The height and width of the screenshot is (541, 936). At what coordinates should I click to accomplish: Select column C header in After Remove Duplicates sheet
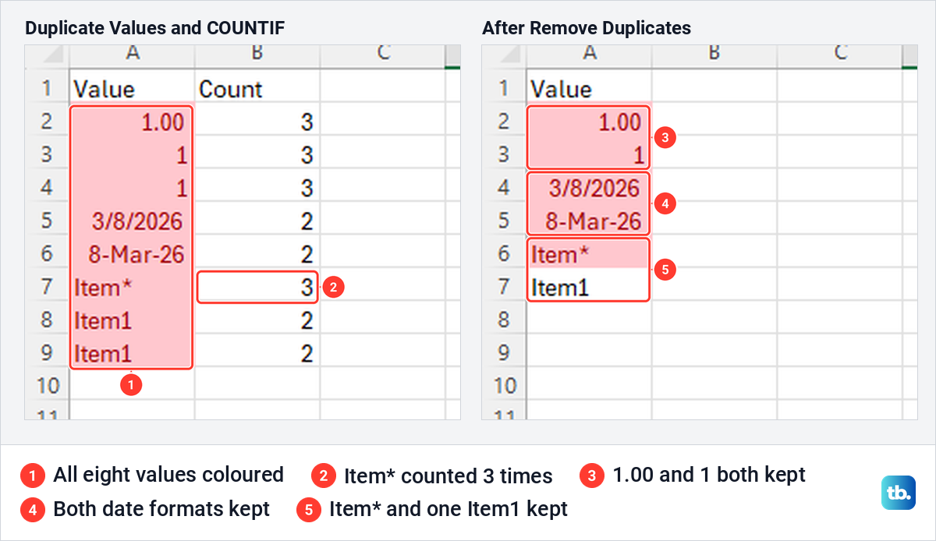click(839, 56)
